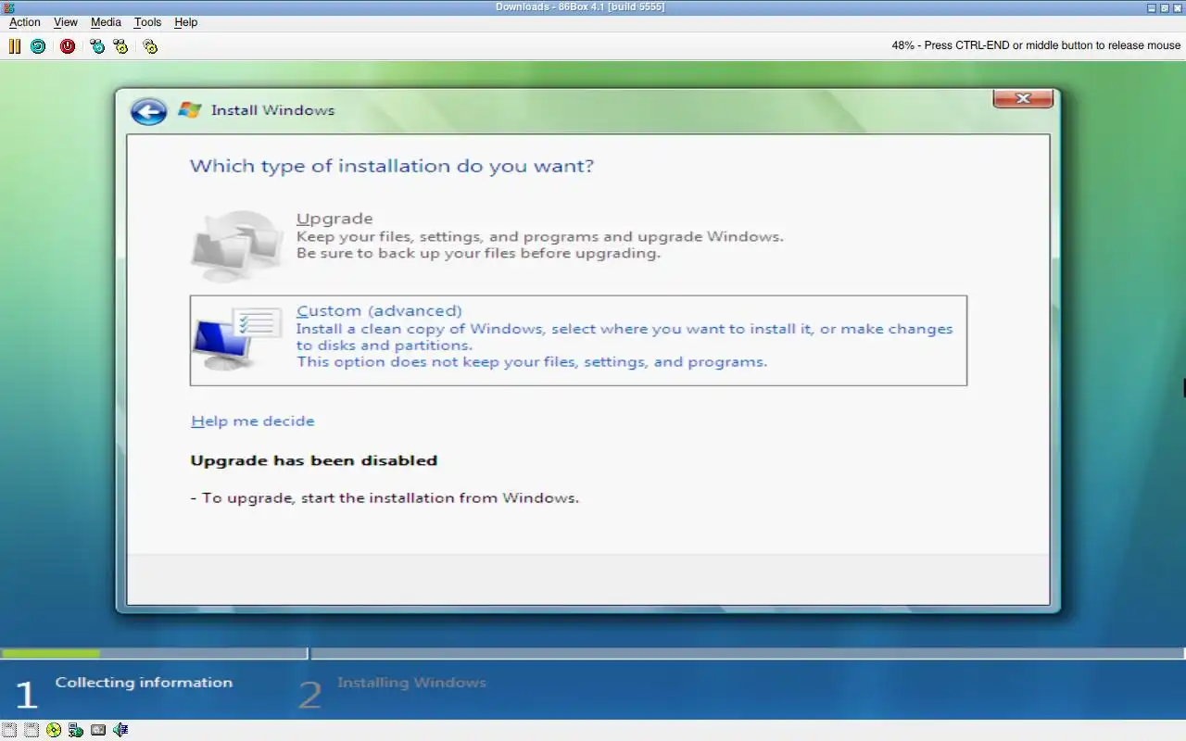Screen dimensions: 1186x741
Task: Click the network adapter status bar icon
Action: [76, 730]
